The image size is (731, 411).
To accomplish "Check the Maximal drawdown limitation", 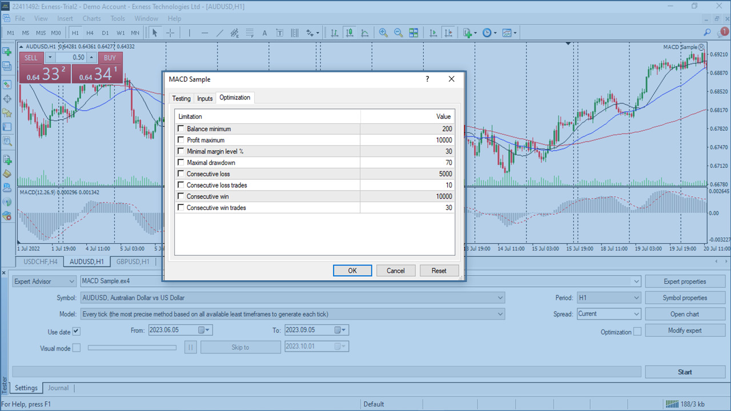I will [x=180, y=162].
